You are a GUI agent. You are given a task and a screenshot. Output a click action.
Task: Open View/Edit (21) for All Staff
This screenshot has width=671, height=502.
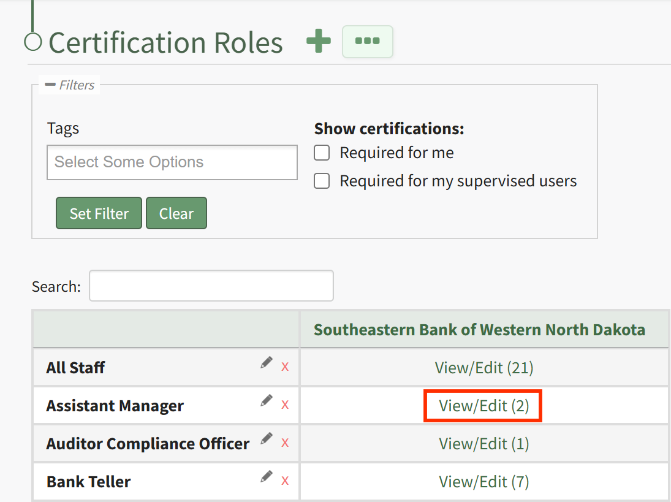(x=484, y=368)
